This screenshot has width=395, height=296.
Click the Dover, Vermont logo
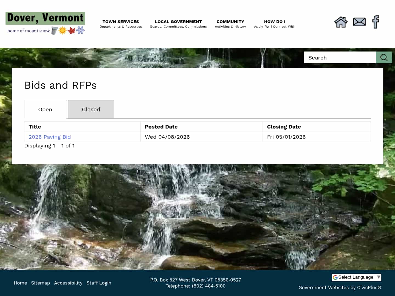click(x=45, y=23)
